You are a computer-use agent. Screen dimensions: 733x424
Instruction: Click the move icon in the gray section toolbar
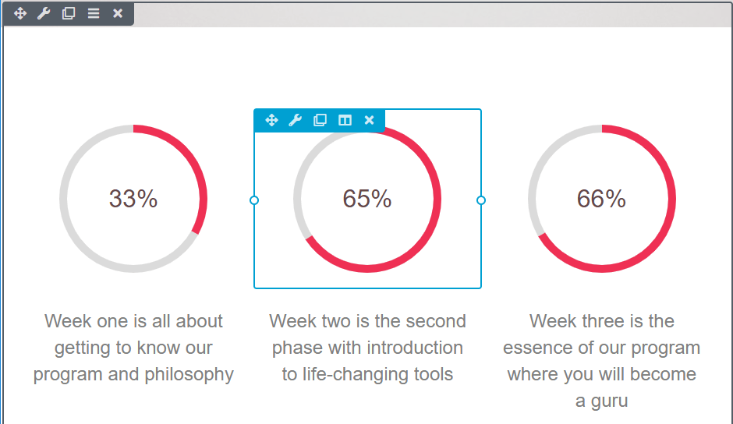(20, 13)
